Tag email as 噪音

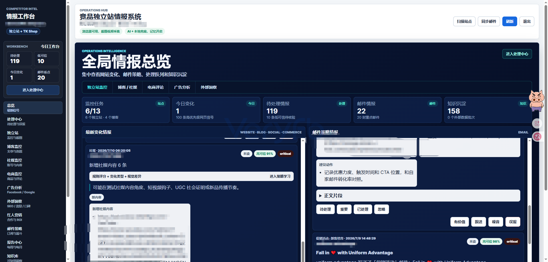click(496, 222)
